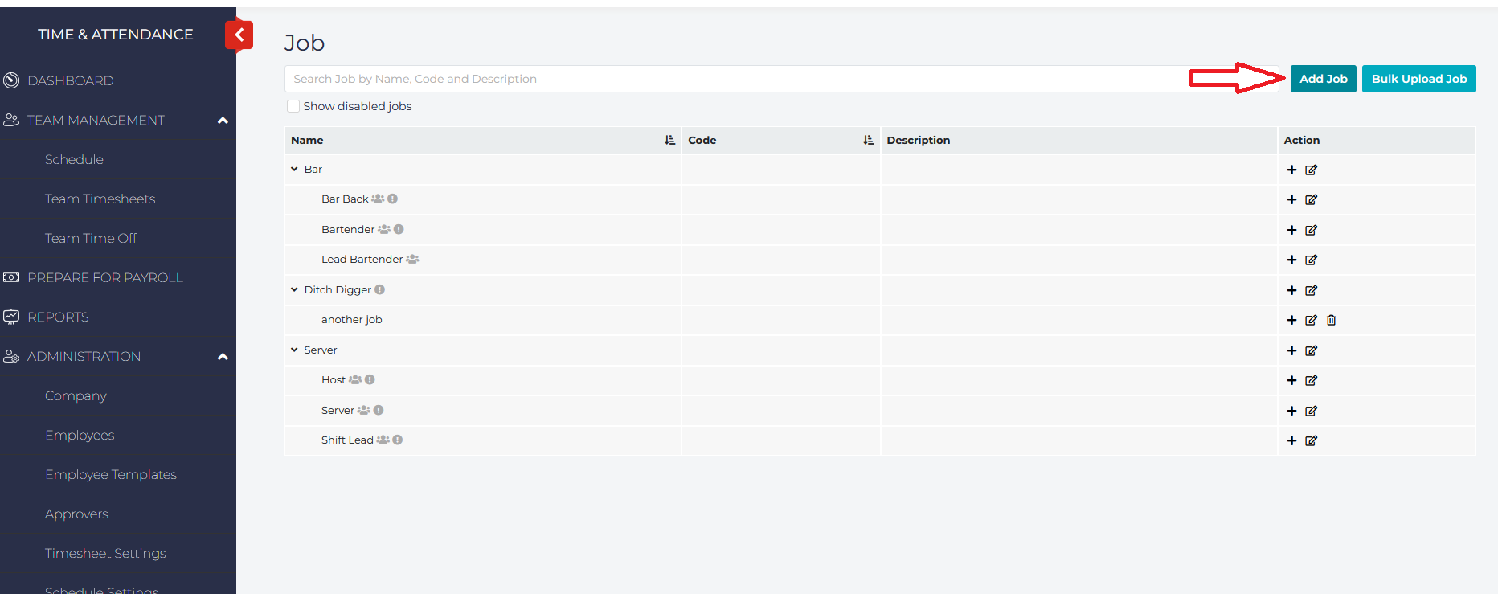Click the edit icon for Lead Bartender
The height and width of the screenshot is (594, 1498).
pos(1311,260)
